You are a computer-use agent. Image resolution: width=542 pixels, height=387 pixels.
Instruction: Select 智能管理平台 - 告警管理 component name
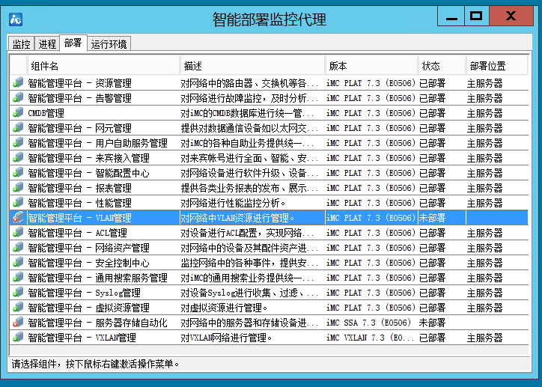click(x=80, y=98)
